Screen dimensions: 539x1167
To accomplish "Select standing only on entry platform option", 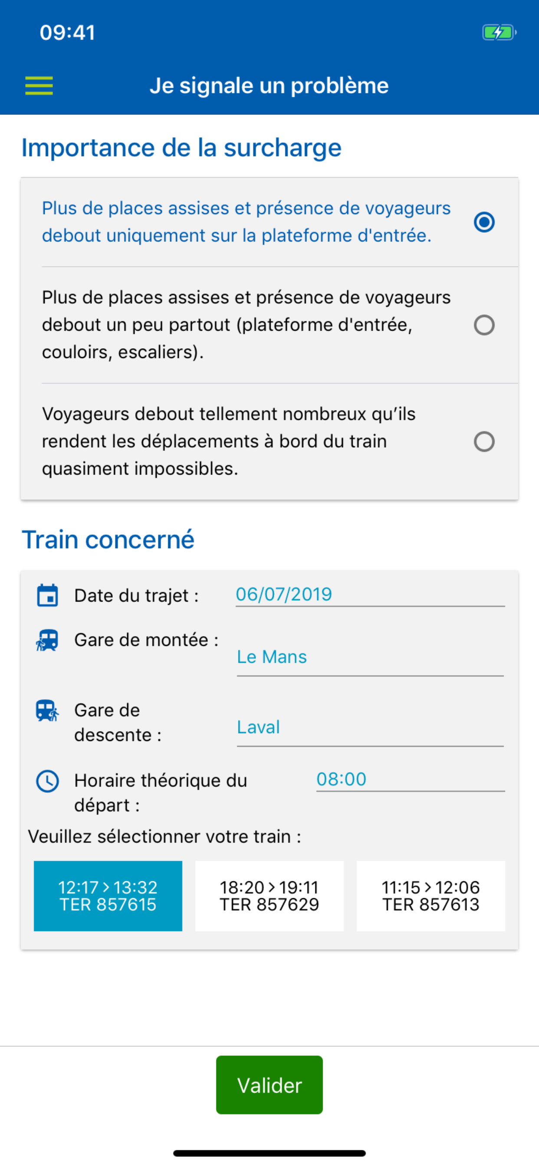I will (484, 222).
